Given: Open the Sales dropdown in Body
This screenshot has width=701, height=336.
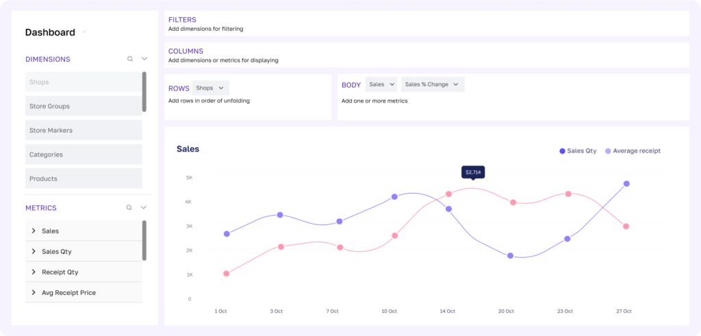Looking at the screenshot, I should [381, 84].
